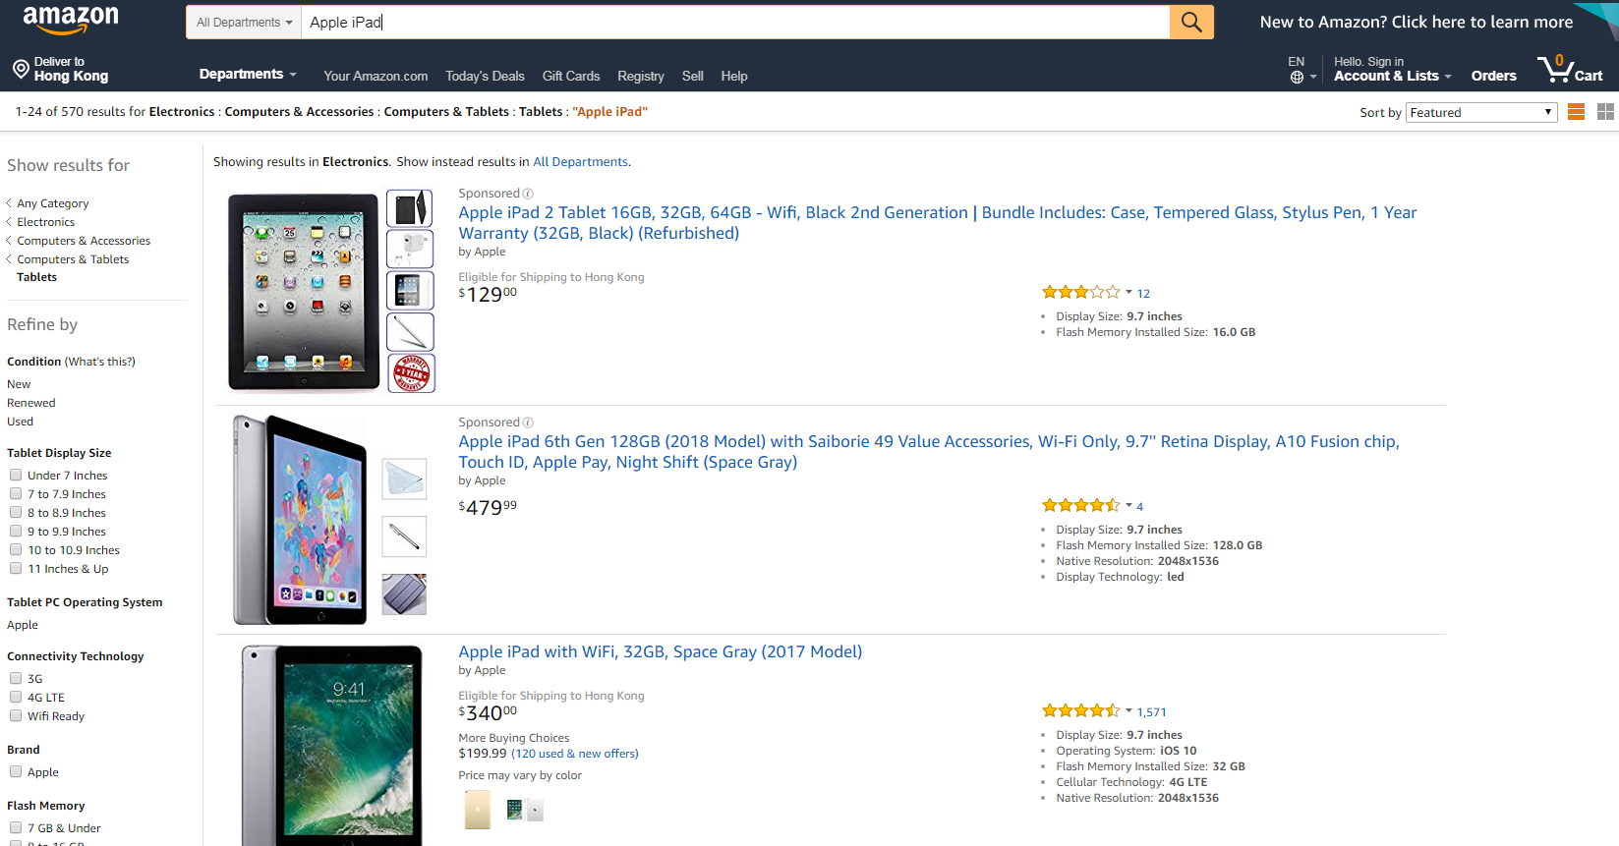Tick the Apple brand checkbox
Screen dimensions: 1619x846
pos(16,772)
